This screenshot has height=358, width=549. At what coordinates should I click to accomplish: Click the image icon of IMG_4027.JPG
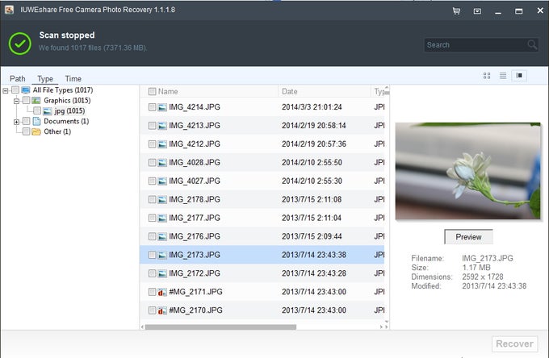pyautogui.click(x=162, y=181)
